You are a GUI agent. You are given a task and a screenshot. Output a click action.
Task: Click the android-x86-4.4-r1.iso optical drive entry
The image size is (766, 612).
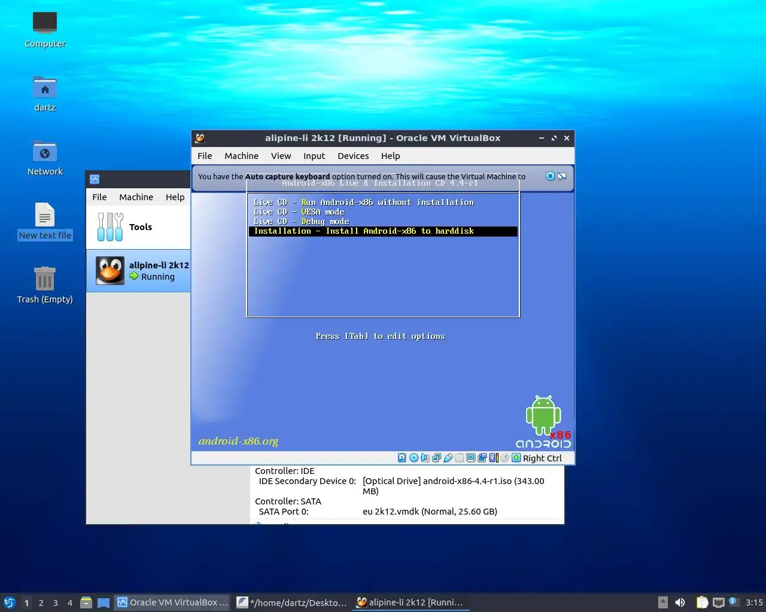point(454,486)
